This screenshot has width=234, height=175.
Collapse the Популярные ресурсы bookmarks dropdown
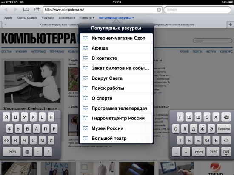tap(116, 18)
